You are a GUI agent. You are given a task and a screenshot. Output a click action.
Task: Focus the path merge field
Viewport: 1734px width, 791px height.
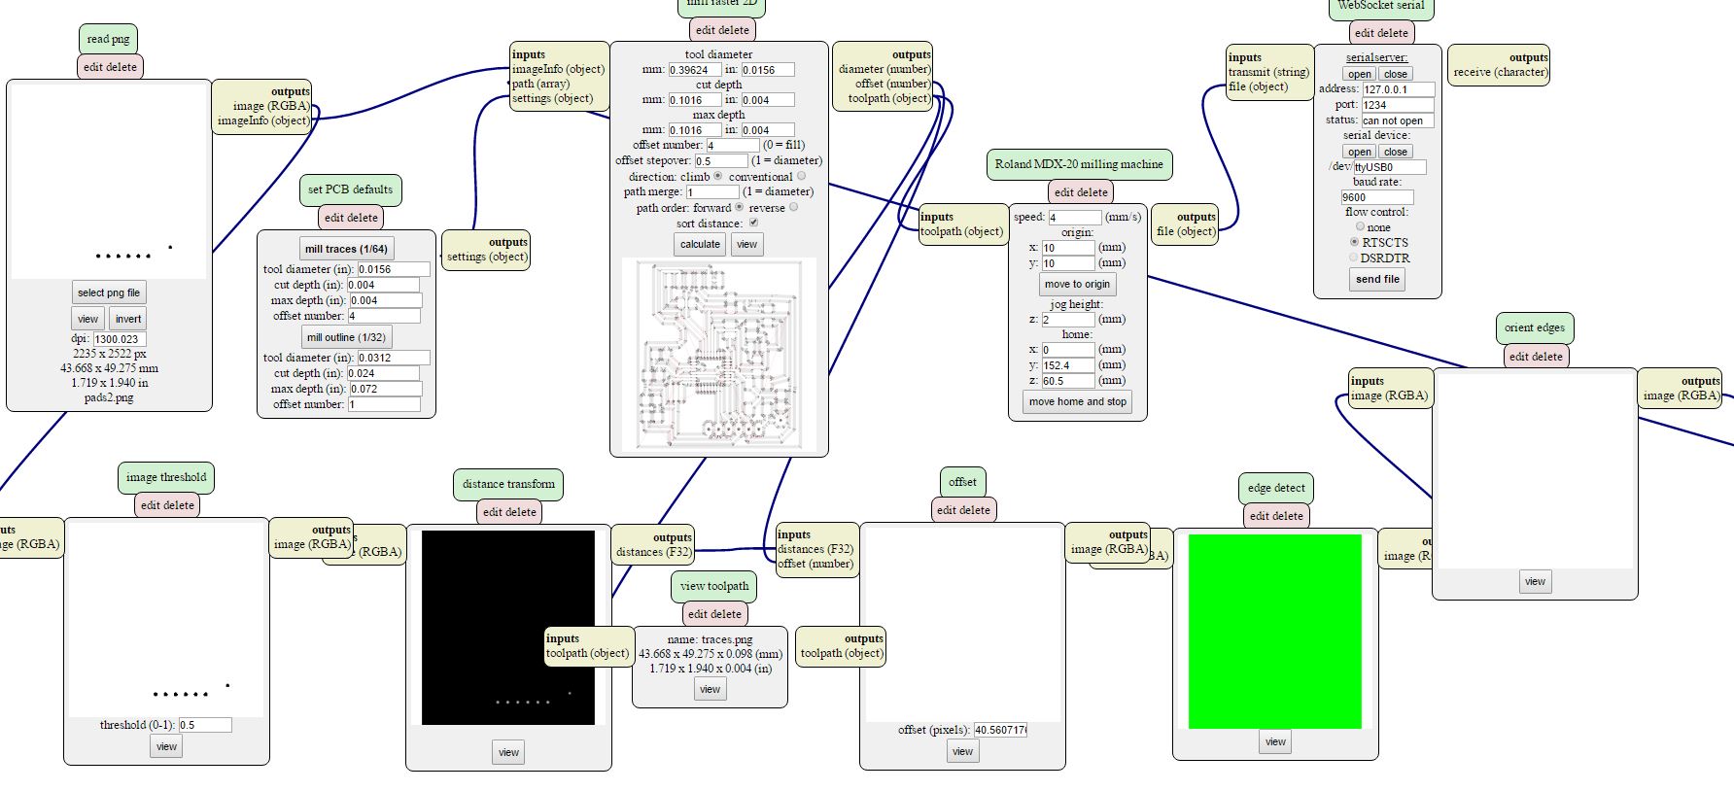click(x=712, y=191)
